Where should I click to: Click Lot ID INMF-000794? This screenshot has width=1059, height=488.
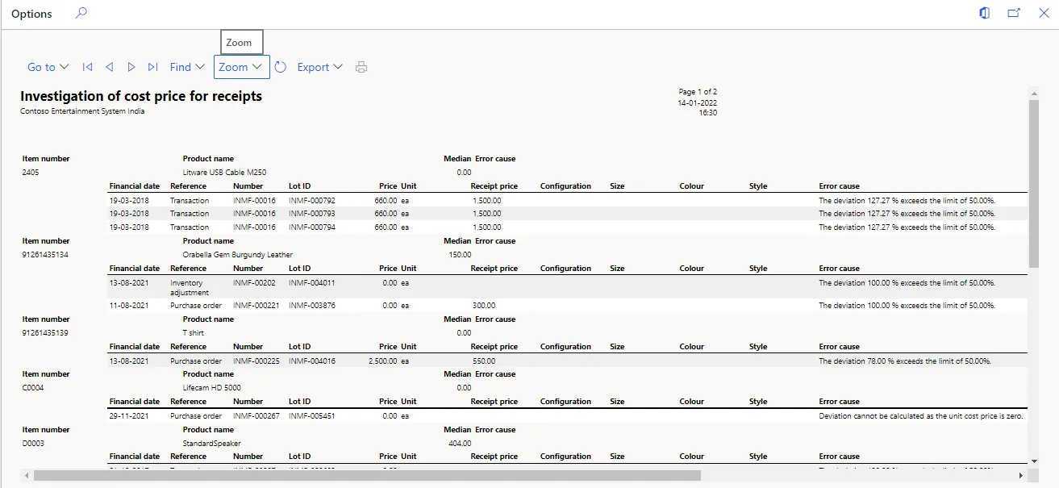coord(312,227)
